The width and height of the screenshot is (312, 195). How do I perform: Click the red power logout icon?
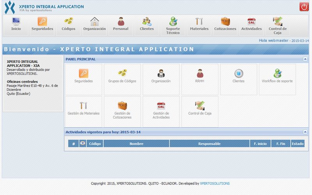click(x=304, y=7)
